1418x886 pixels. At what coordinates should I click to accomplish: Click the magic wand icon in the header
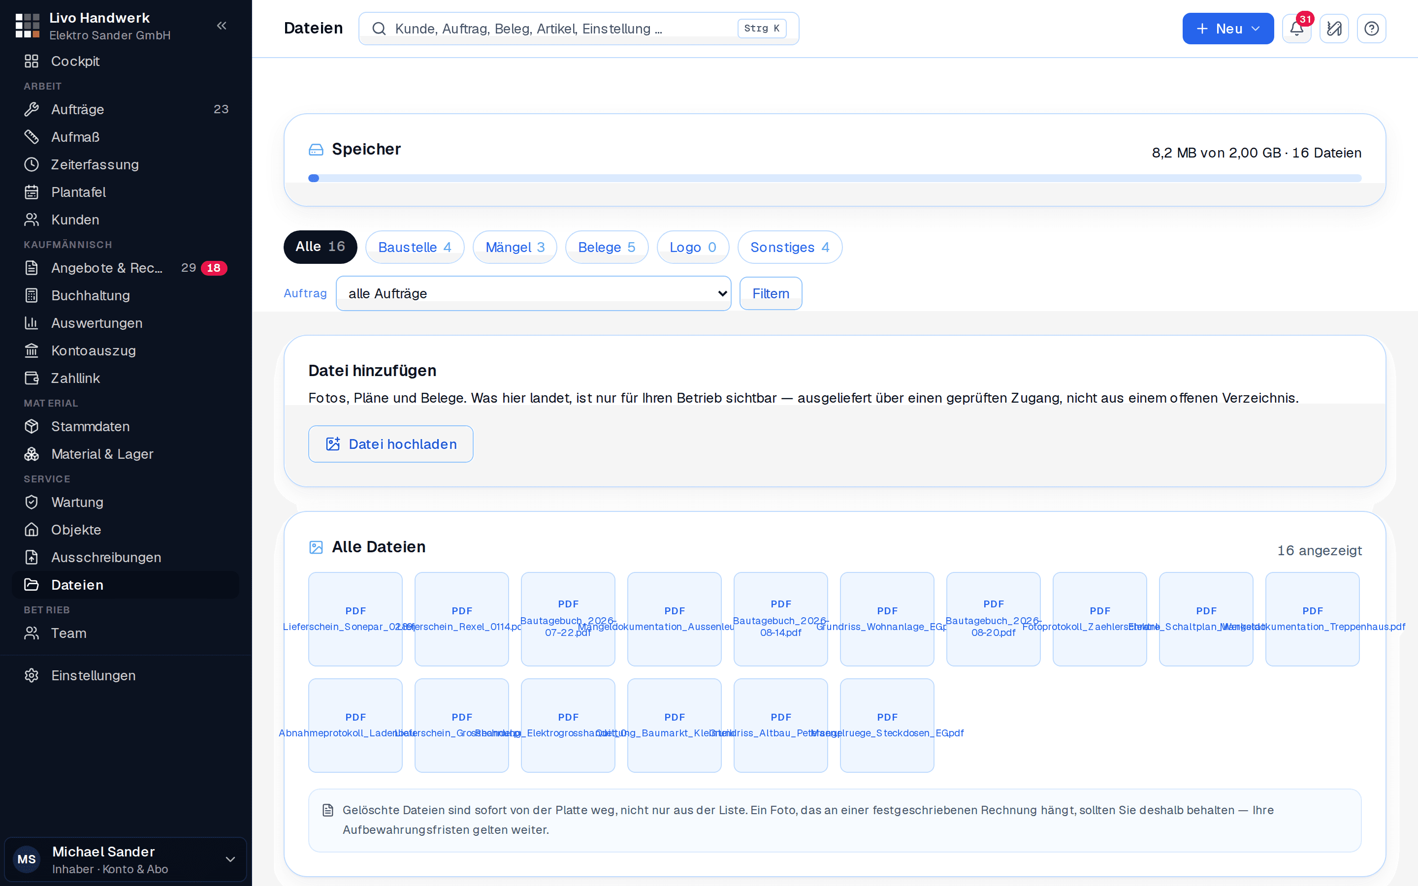(x=1334, y=29)
